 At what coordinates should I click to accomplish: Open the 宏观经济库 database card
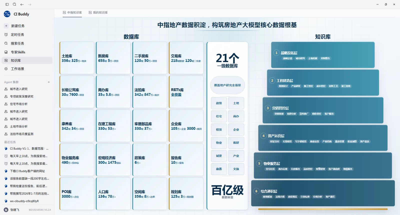pos(113,160)
